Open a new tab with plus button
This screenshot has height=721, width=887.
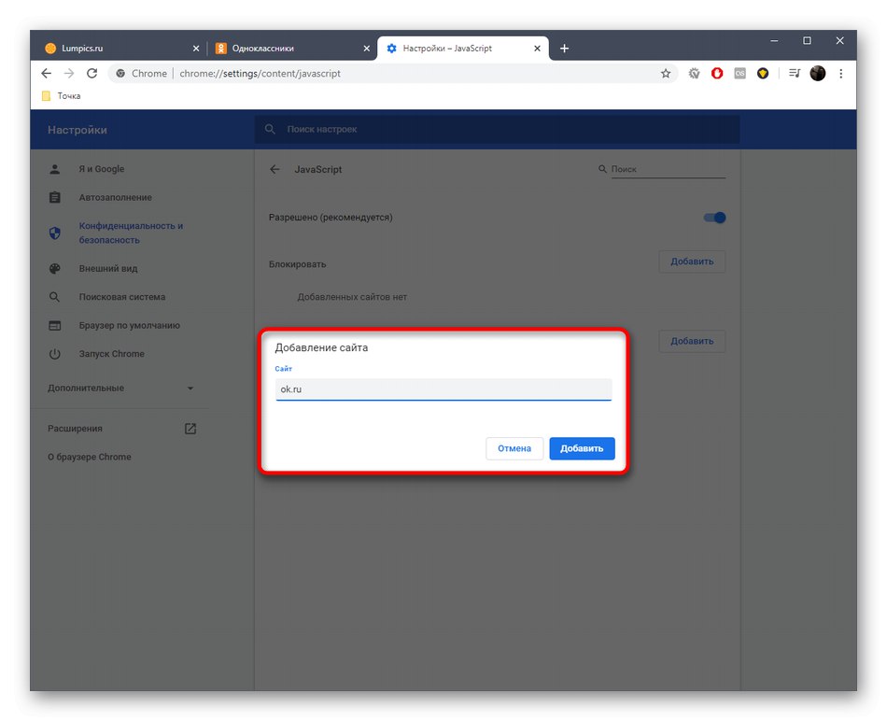(564, 49)
